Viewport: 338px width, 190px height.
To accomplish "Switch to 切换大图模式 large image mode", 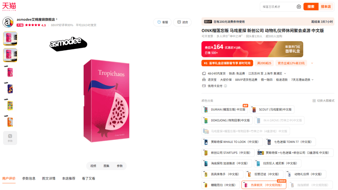I will [323, 101].
